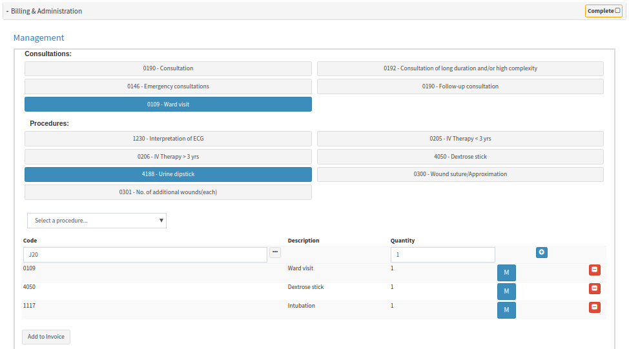
Task: Remove the Intubation row
Action: point(594,307)
